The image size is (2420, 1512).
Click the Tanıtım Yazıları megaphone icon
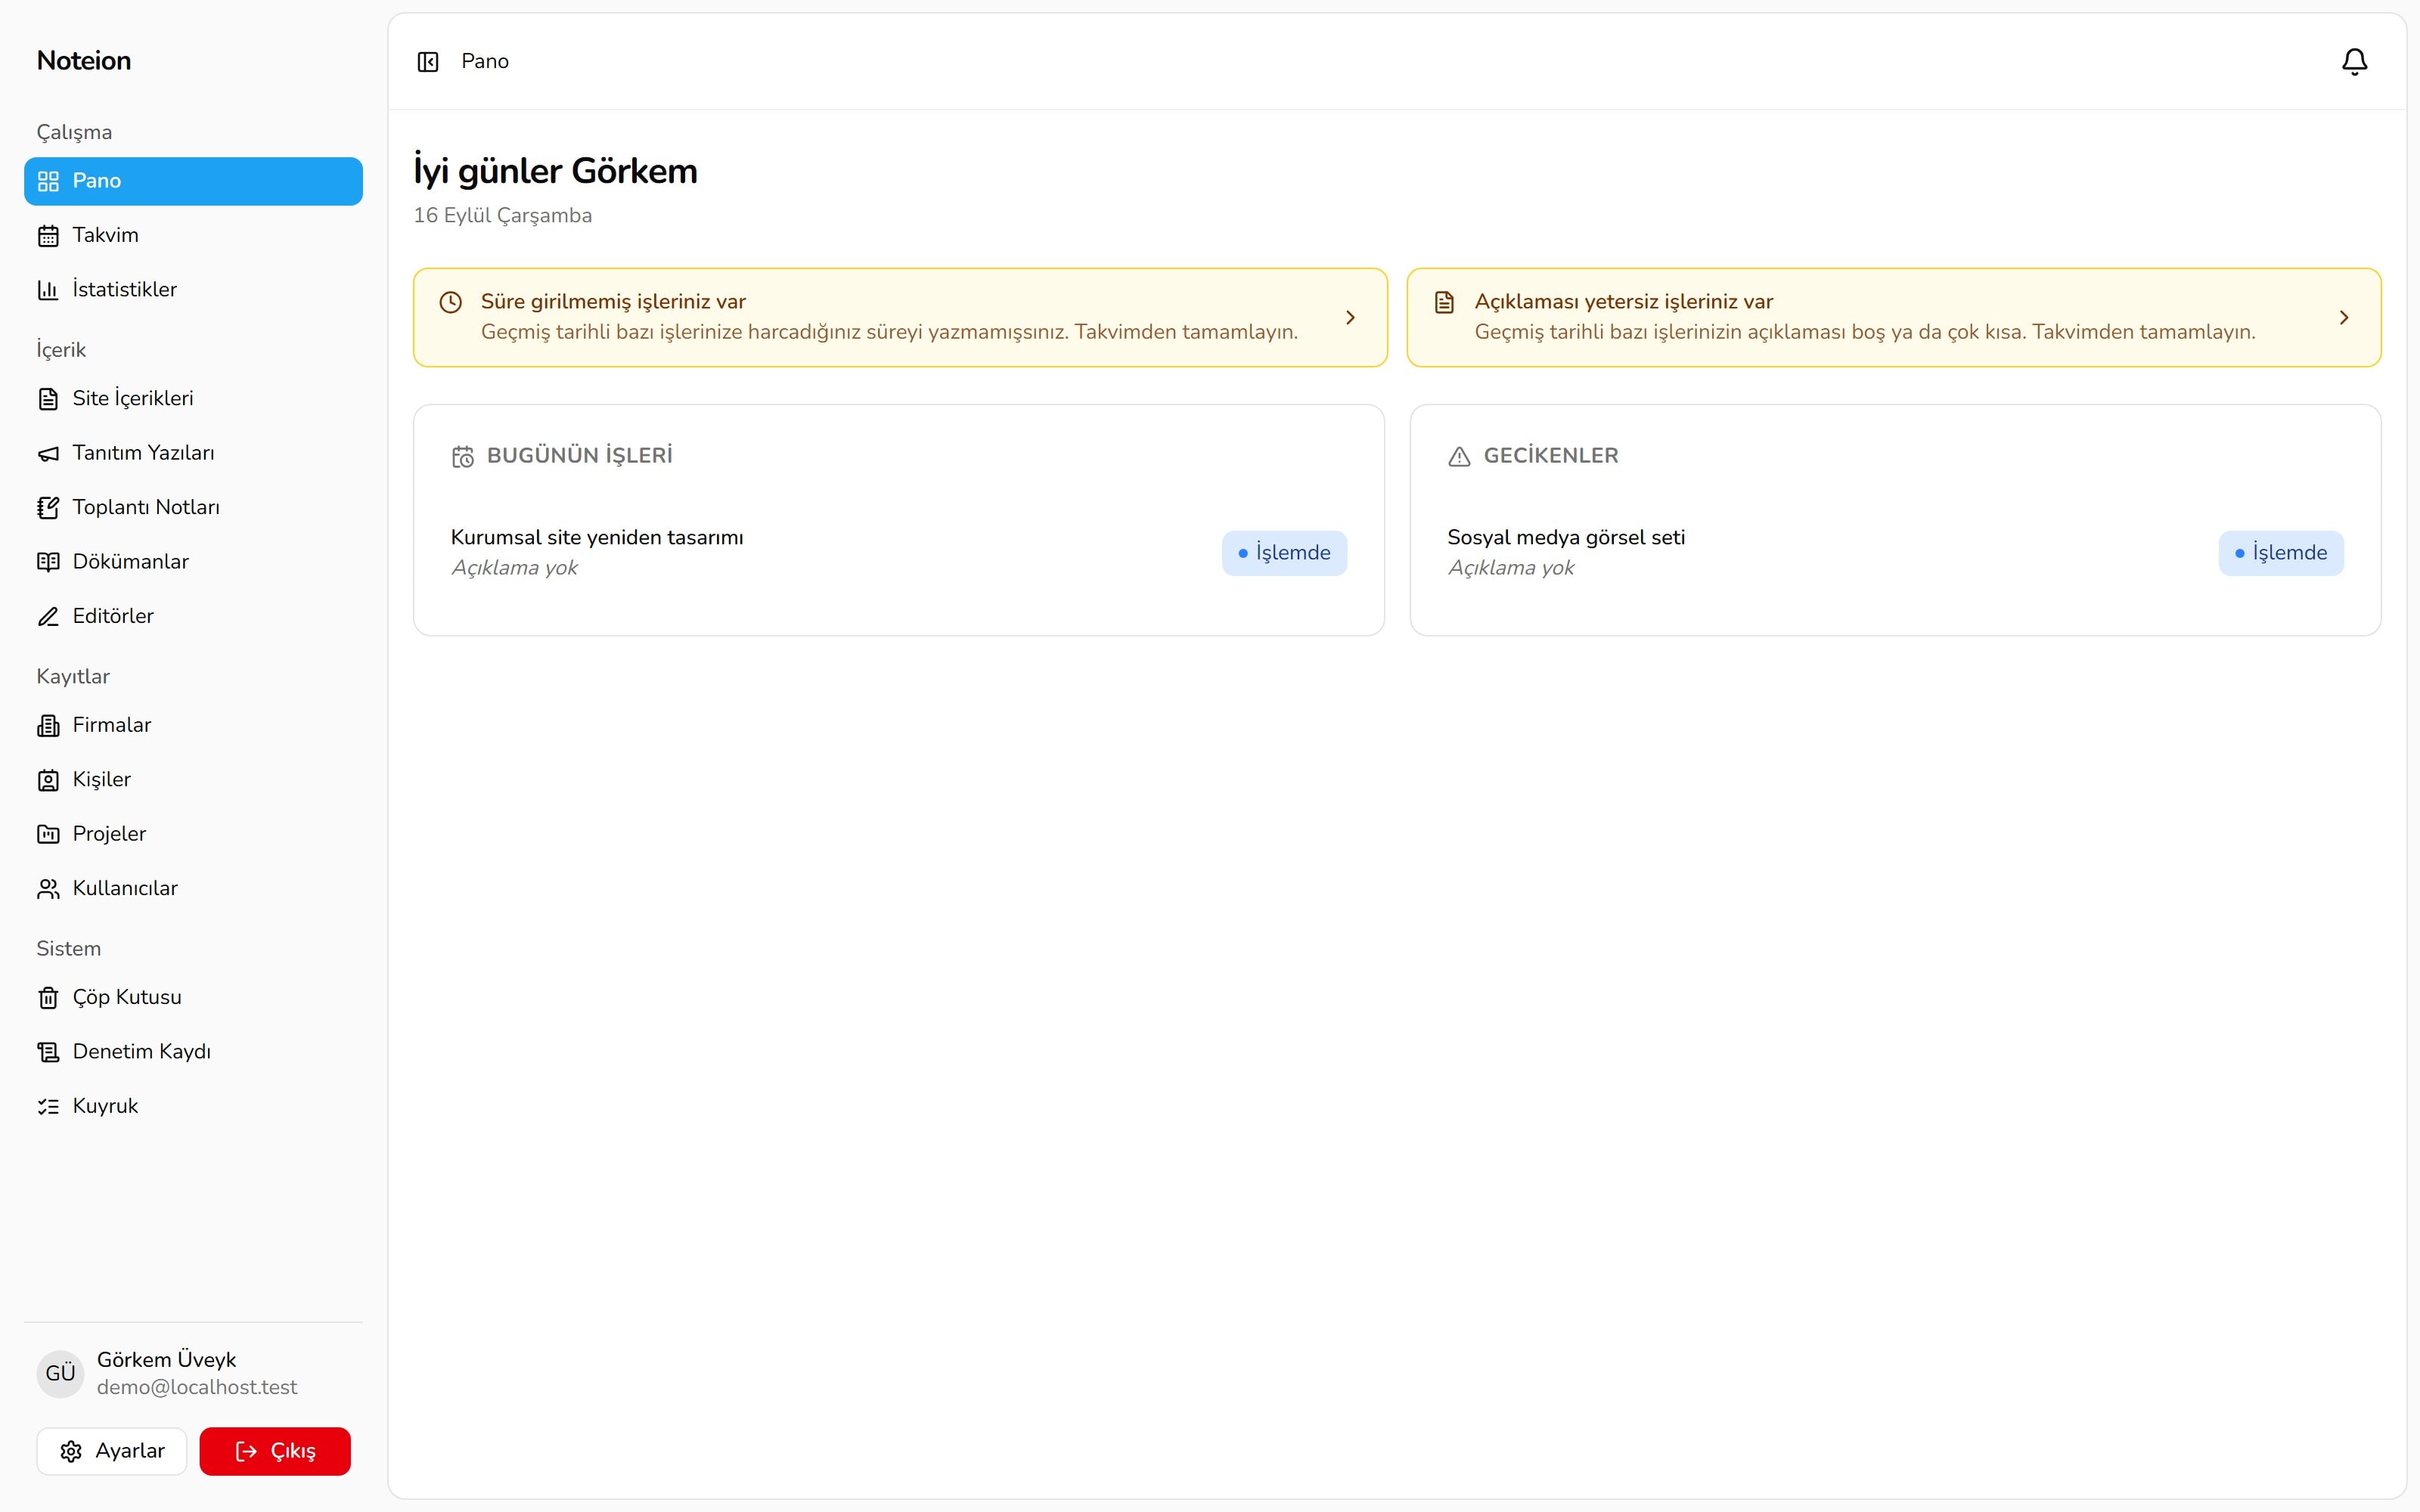[x=48, y=454]
